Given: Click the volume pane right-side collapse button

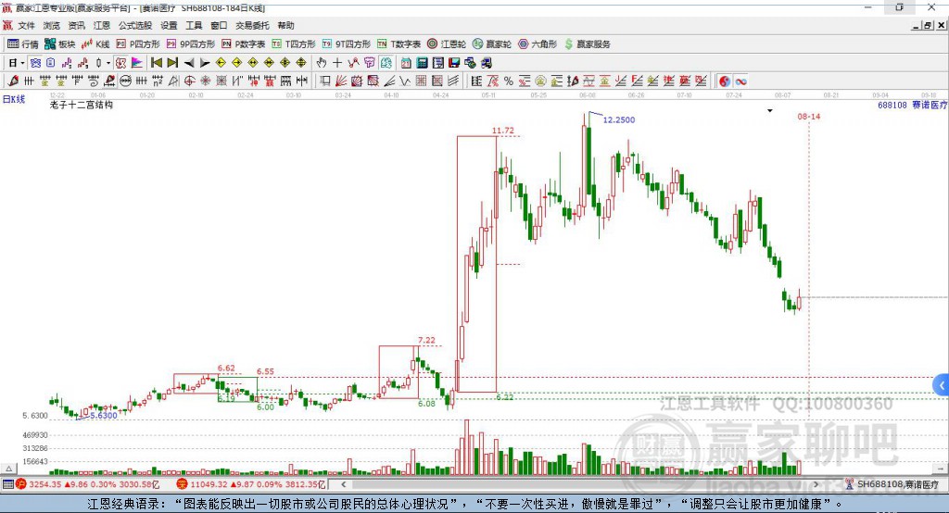Looking at the screenshot, I should [941, 469].
